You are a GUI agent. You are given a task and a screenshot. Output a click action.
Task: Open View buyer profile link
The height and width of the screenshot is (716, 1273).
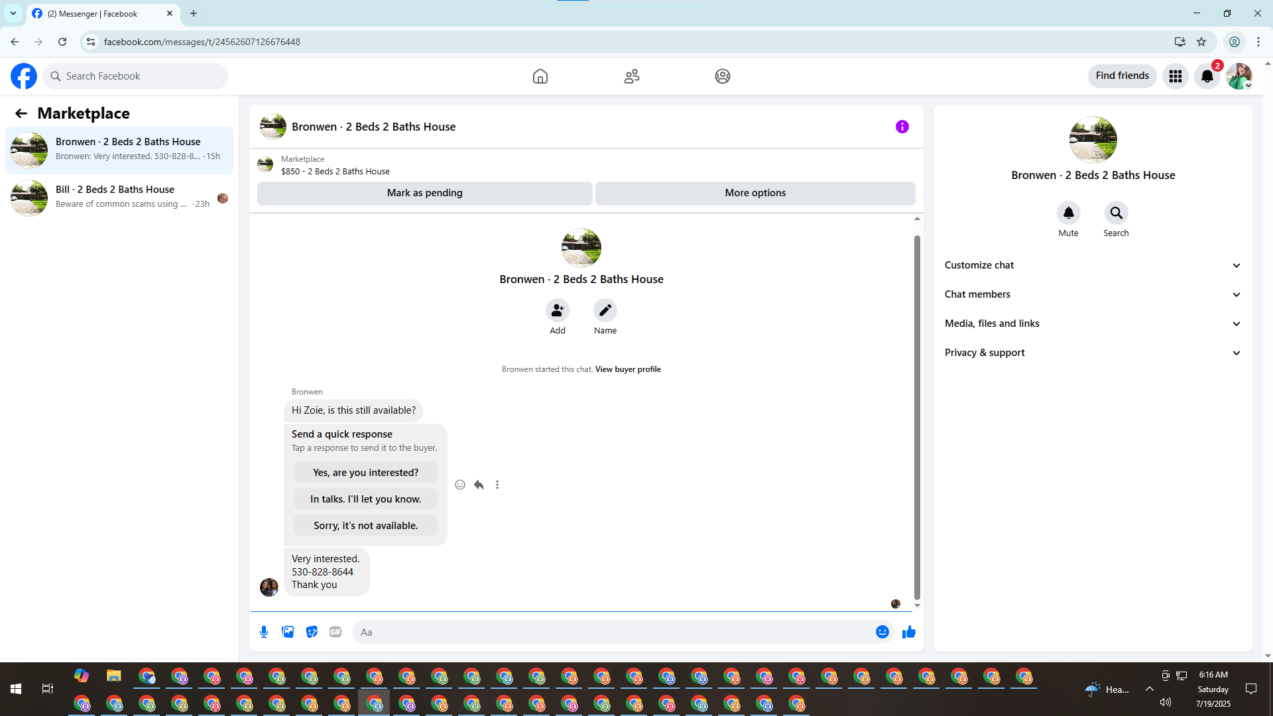pyautogui.click(x=627, y=369)
